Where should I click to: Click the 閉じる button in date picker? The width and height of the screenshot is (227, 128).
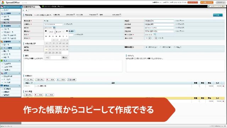point(65,58)
